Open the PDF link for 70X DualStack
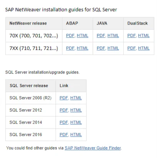Screen dimensions: 157x158 click(131, 36)
